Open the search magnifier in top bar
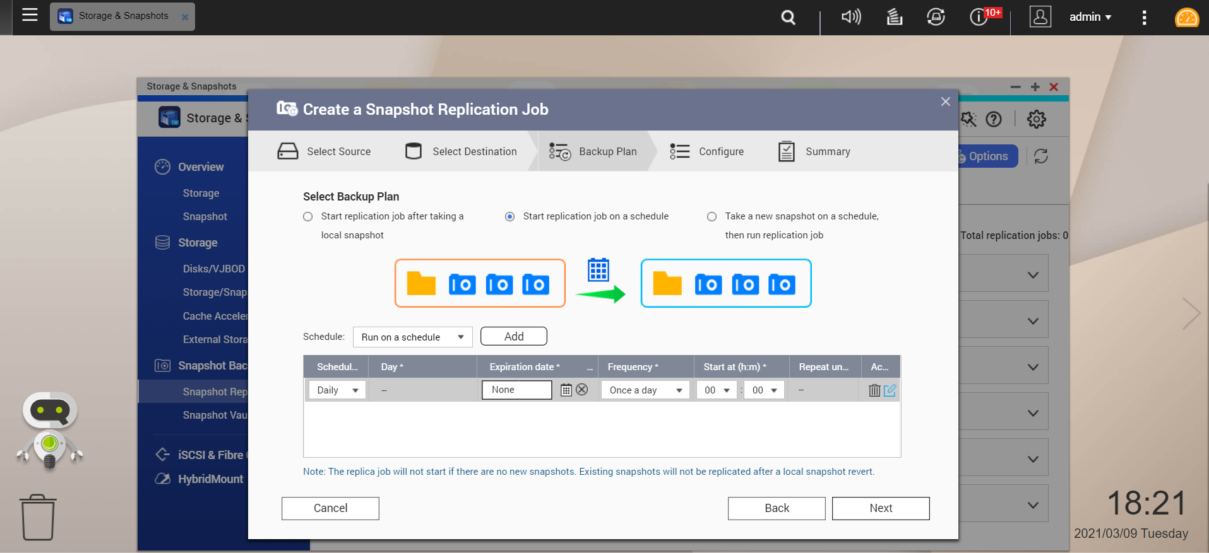1209x553 pixels. pos(788,17)
